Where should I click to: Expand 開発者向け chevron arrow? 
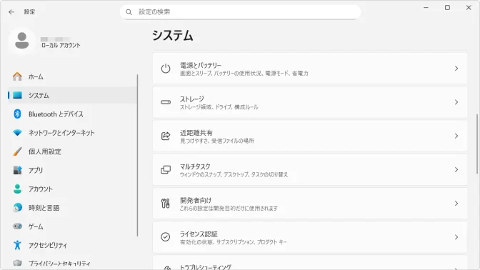click(x=456, y=204)
